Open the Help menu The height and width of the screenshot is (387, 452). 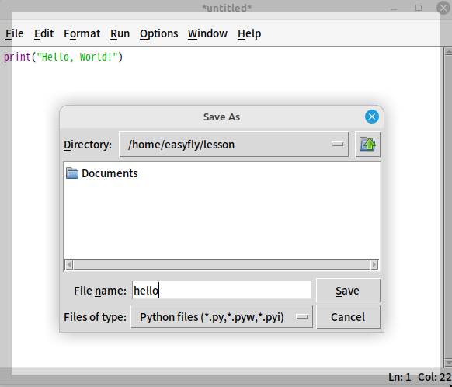click(x=249, y=33)
